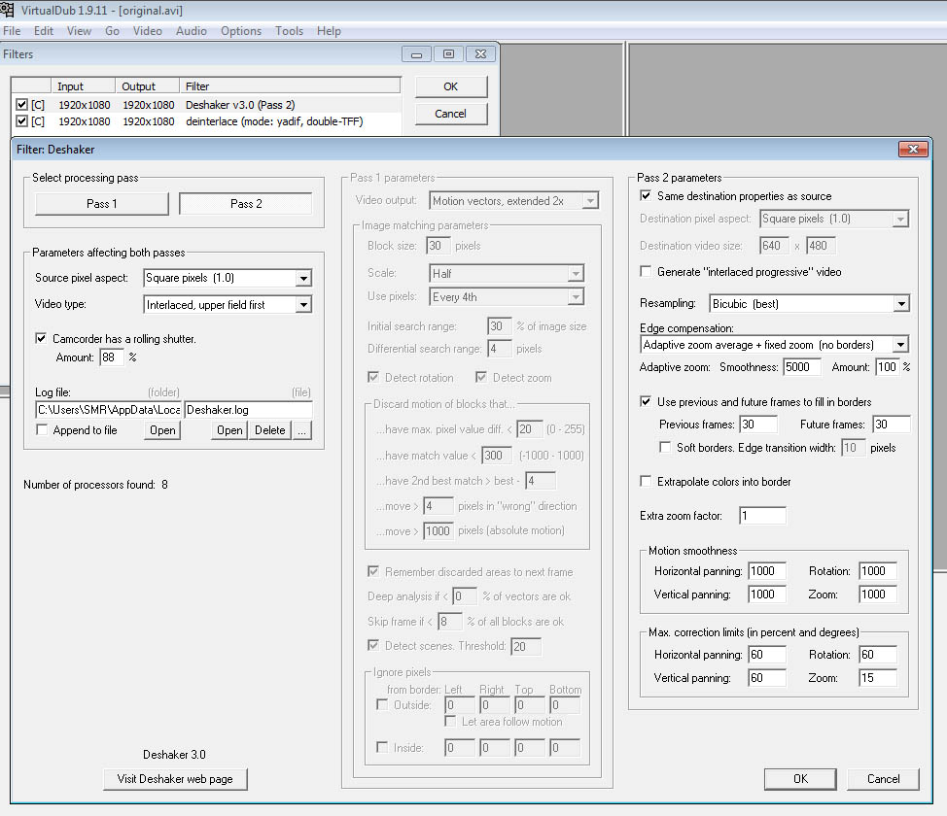This screenshot has height=816, width=947.
Task: Click Max correction Zoom limit field
Action: (878, 678)
